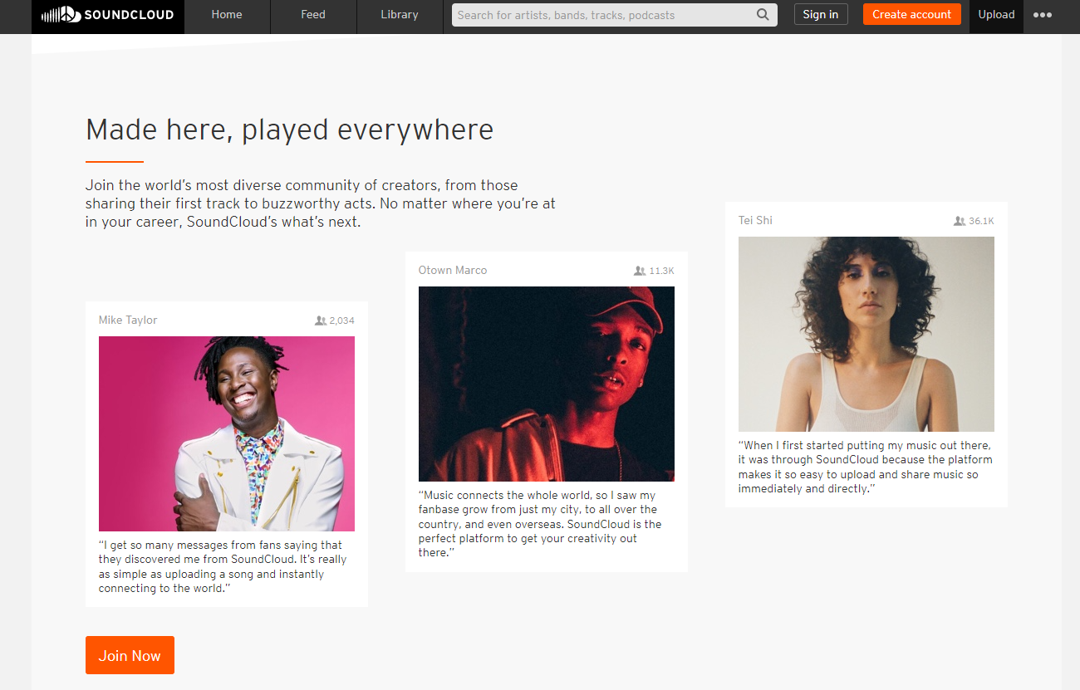Click Mike Taylor's photo thumbnail
Viewport: 1080px width, 690px height.
(227, 433)
